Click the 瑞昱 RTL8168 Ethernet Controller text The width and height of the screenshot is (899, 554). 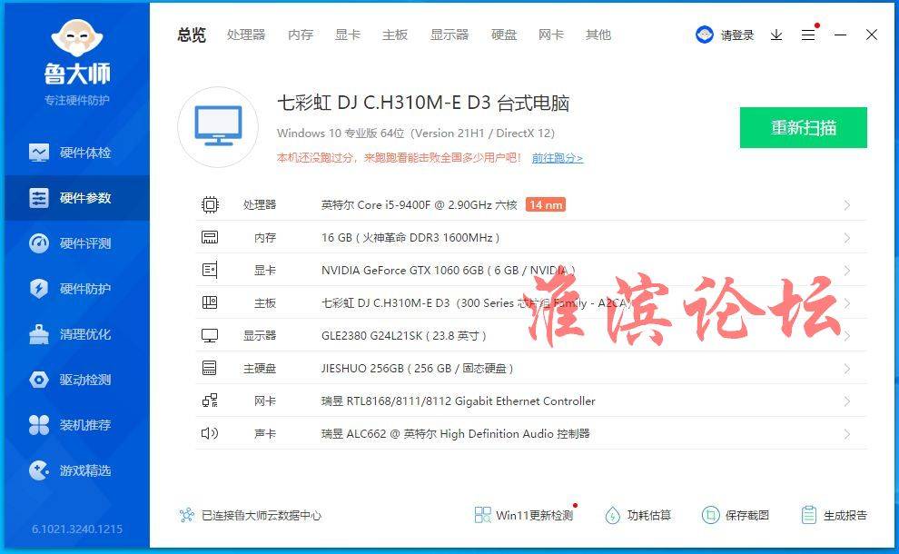coord(458,401)
